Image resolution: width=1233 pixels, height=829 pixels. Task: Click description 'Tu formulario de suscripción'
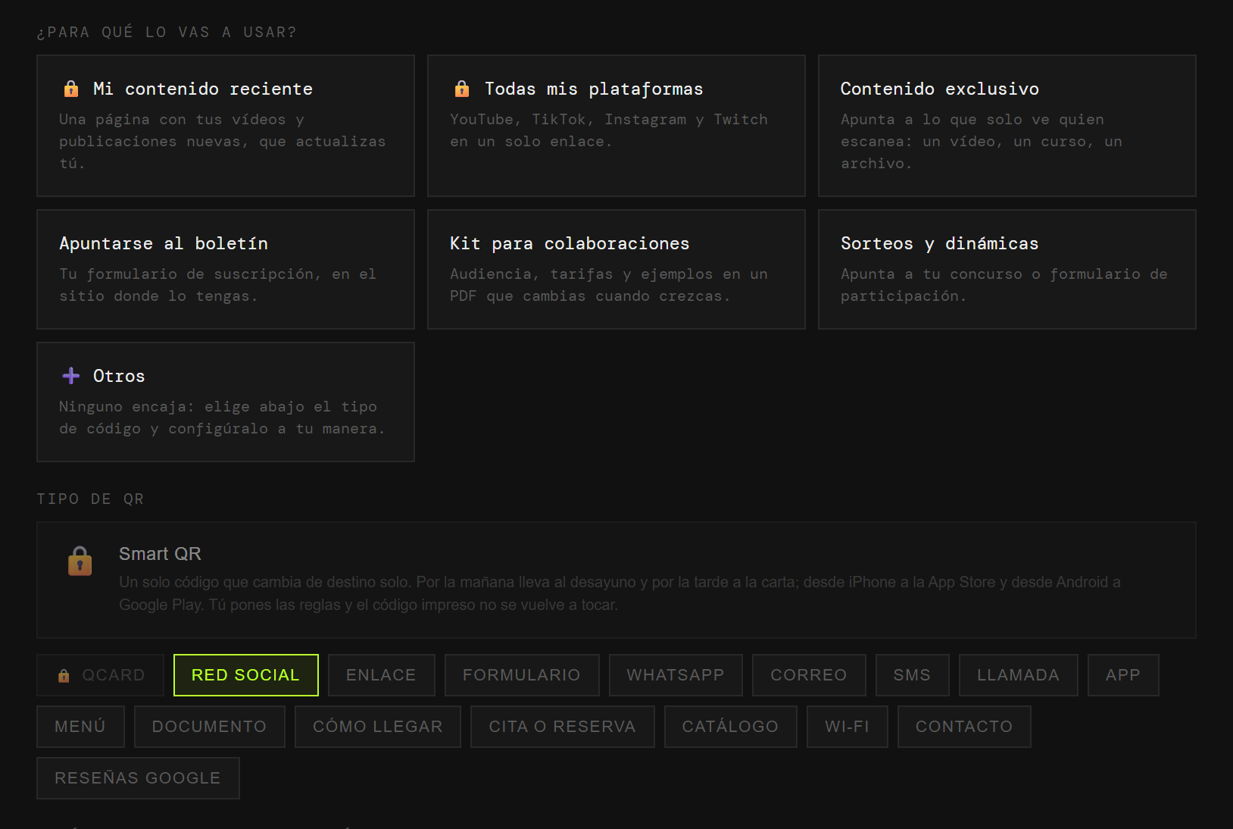[x=186, y=274]
